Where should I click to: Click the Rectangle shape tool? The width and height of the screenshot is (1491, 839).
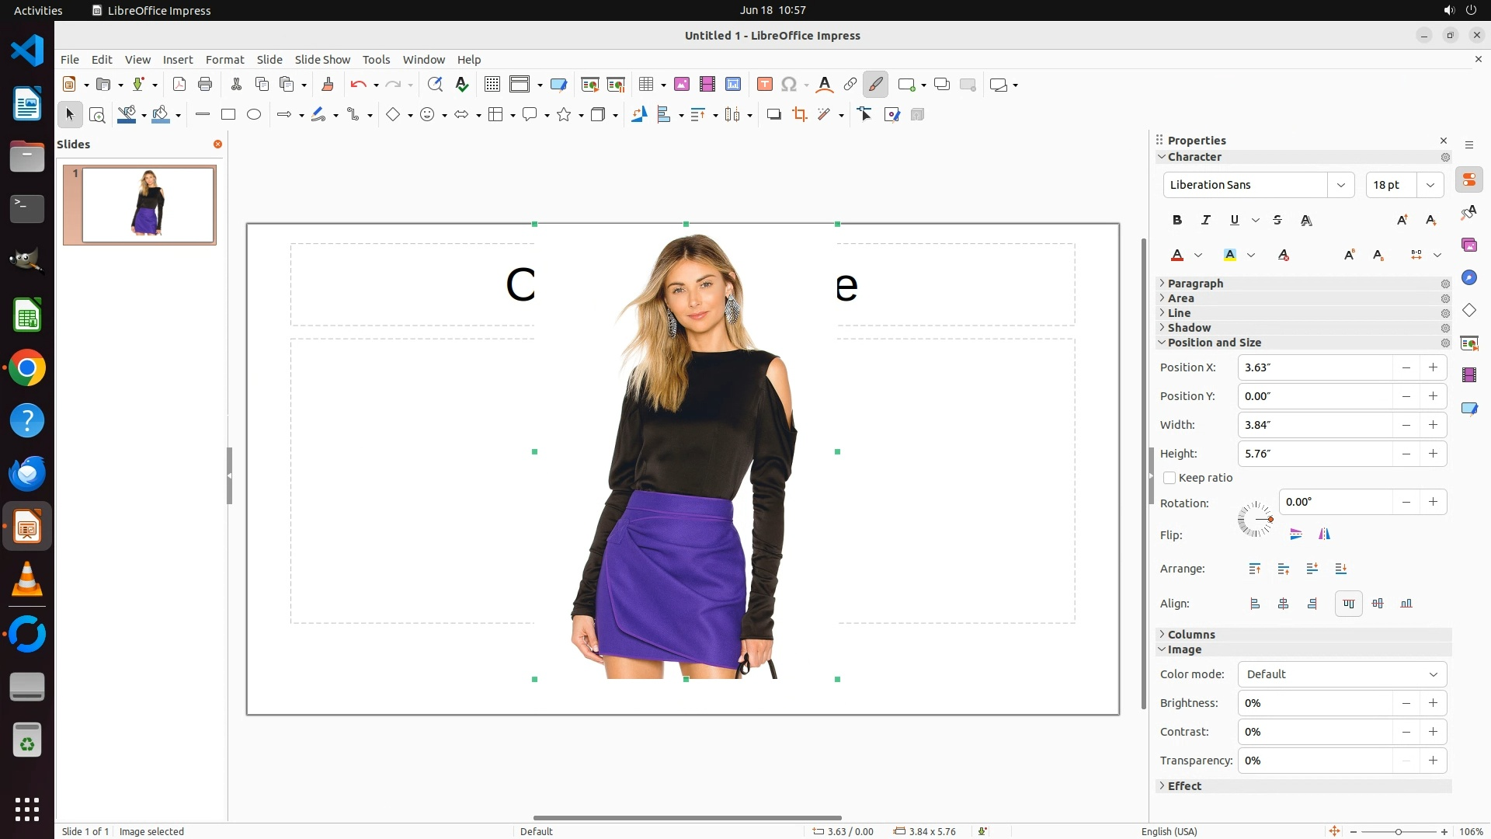point(228,115)
